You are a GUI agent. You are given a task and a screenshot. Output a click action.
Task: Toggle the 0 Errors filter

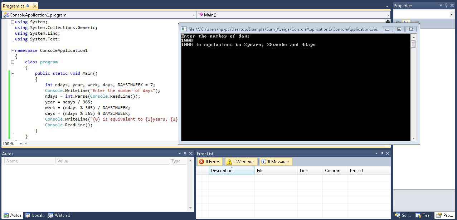pos(210,162)
